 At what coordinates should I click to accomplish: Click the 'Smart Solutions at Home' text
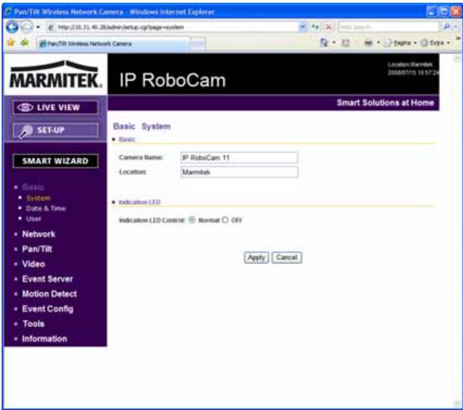[x=385, y=103]
